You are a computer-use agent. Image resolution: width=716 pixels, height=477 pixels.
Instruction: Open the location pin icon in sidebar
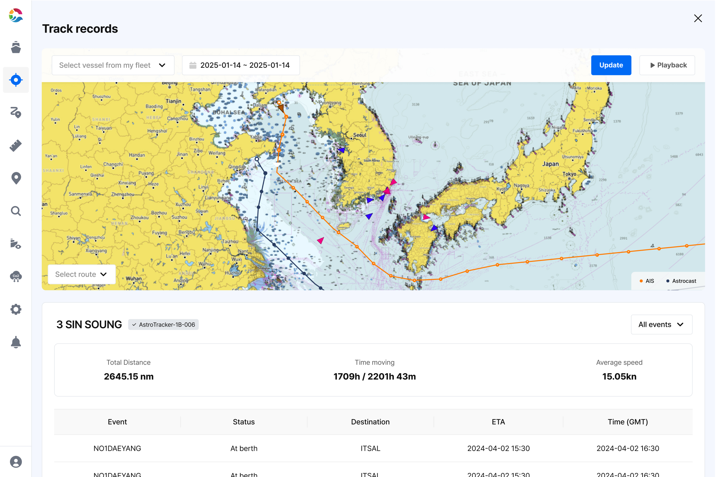[16, 178]
